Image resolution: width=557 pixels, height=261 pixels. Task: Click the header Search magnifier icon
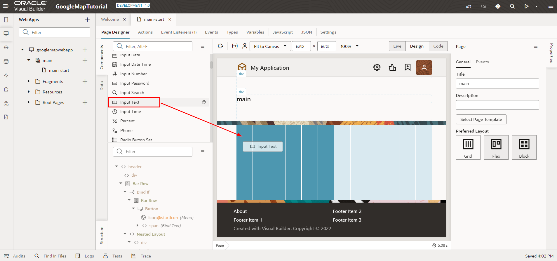coord(512,6)
